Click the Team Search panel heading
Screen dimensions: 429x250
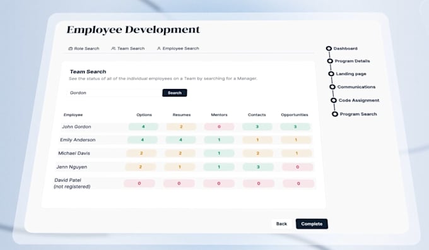click(x=88, y=72)
